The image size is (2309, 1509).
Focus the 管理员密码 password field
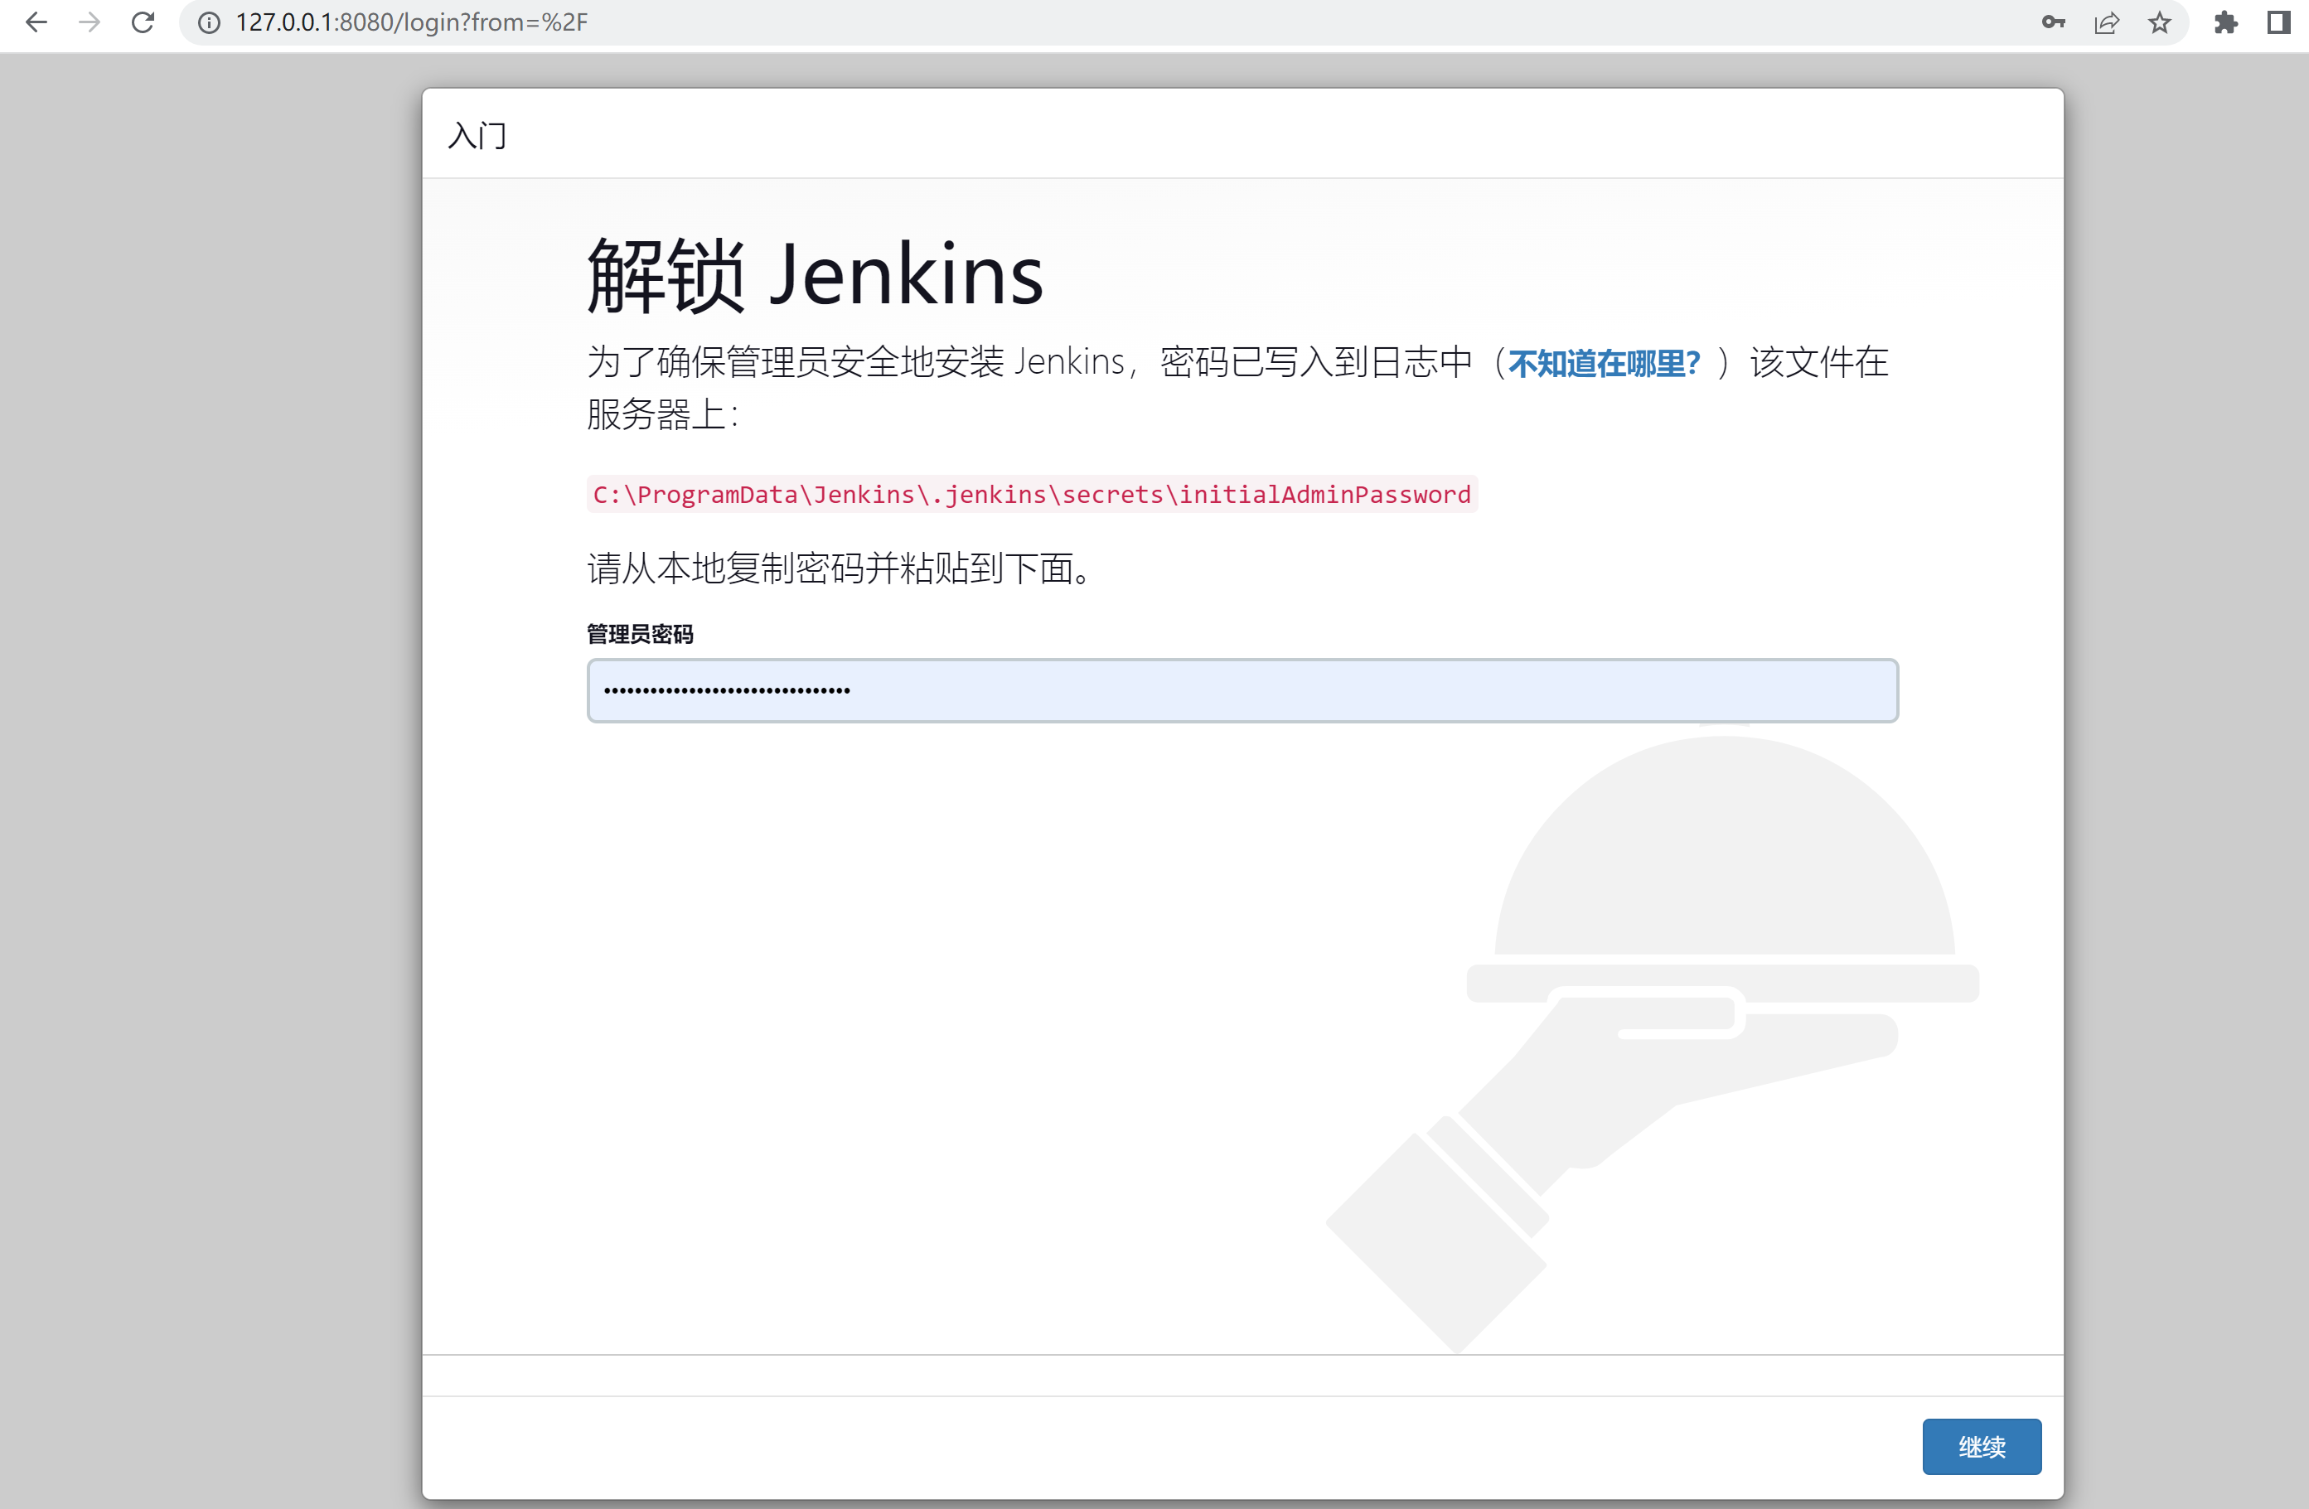[1242, 690]
